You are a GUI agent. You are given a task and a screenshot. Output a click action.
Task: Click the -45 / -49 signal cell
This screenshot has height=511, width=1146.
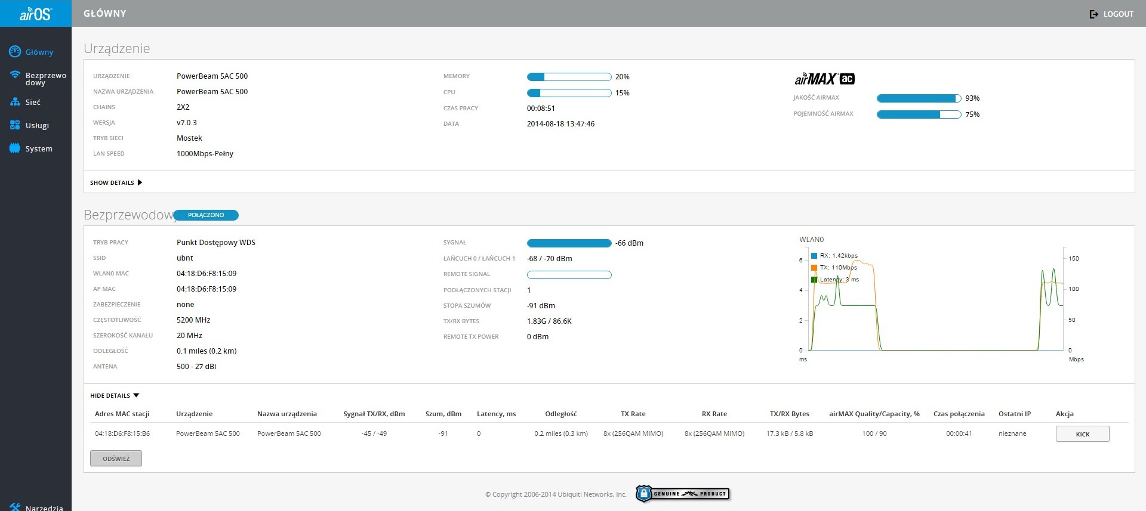point(374,433)
